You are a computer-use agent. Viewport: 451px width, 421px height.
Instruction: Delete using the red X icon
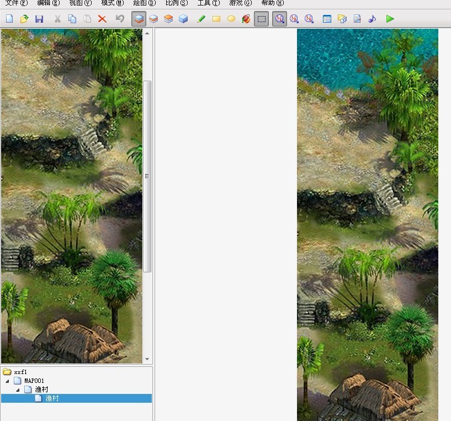(x=102, y=19)
